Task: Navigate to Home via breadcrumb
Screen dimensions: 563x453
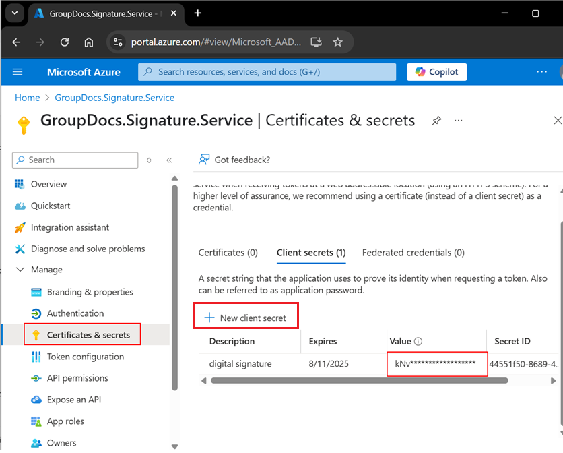Action: 27,97
